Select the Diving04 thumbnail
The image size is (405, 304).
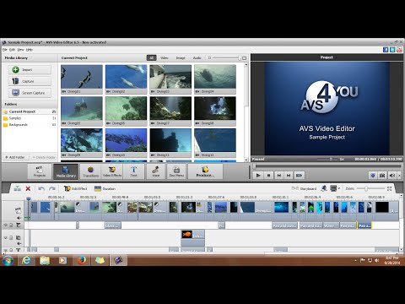[215, 79]
